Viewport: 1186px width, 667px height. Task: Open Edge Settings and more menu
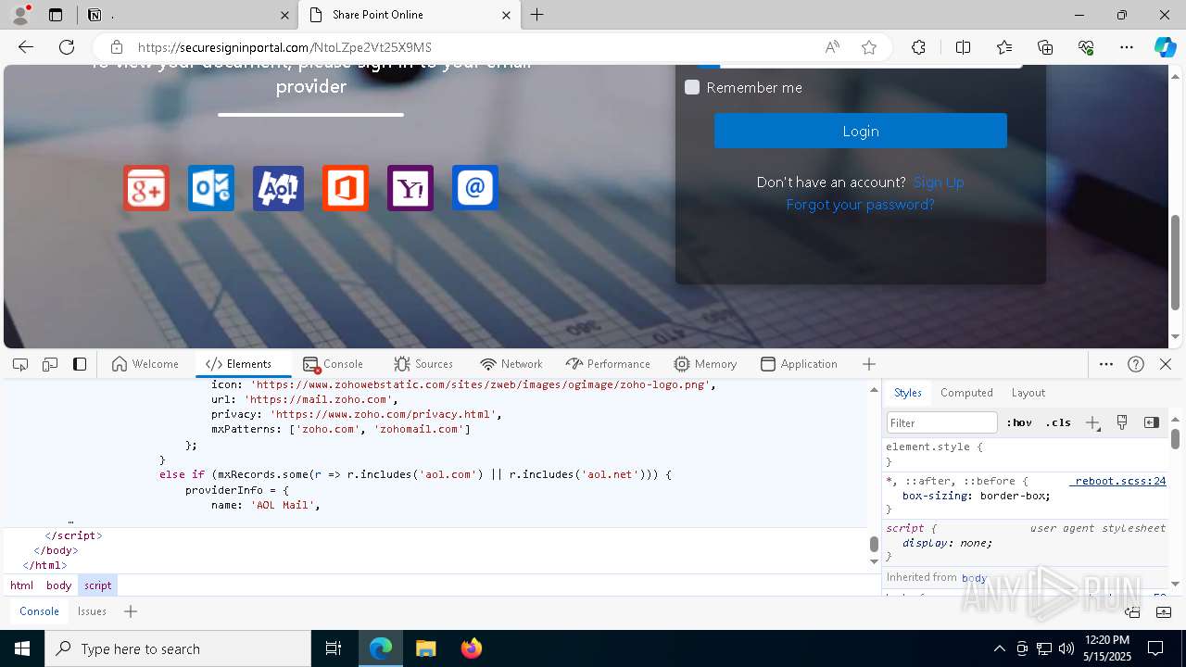pos(1127,47)
